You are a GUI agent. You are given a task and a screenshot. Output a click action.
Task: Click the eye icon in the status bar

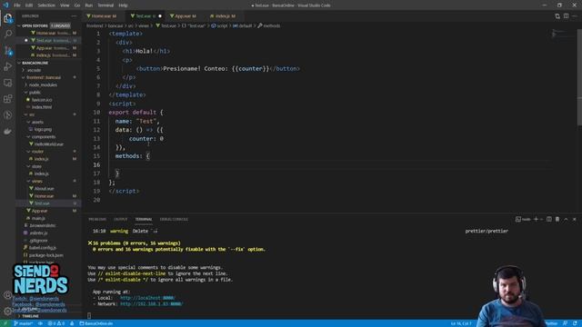tap(40, 323)
